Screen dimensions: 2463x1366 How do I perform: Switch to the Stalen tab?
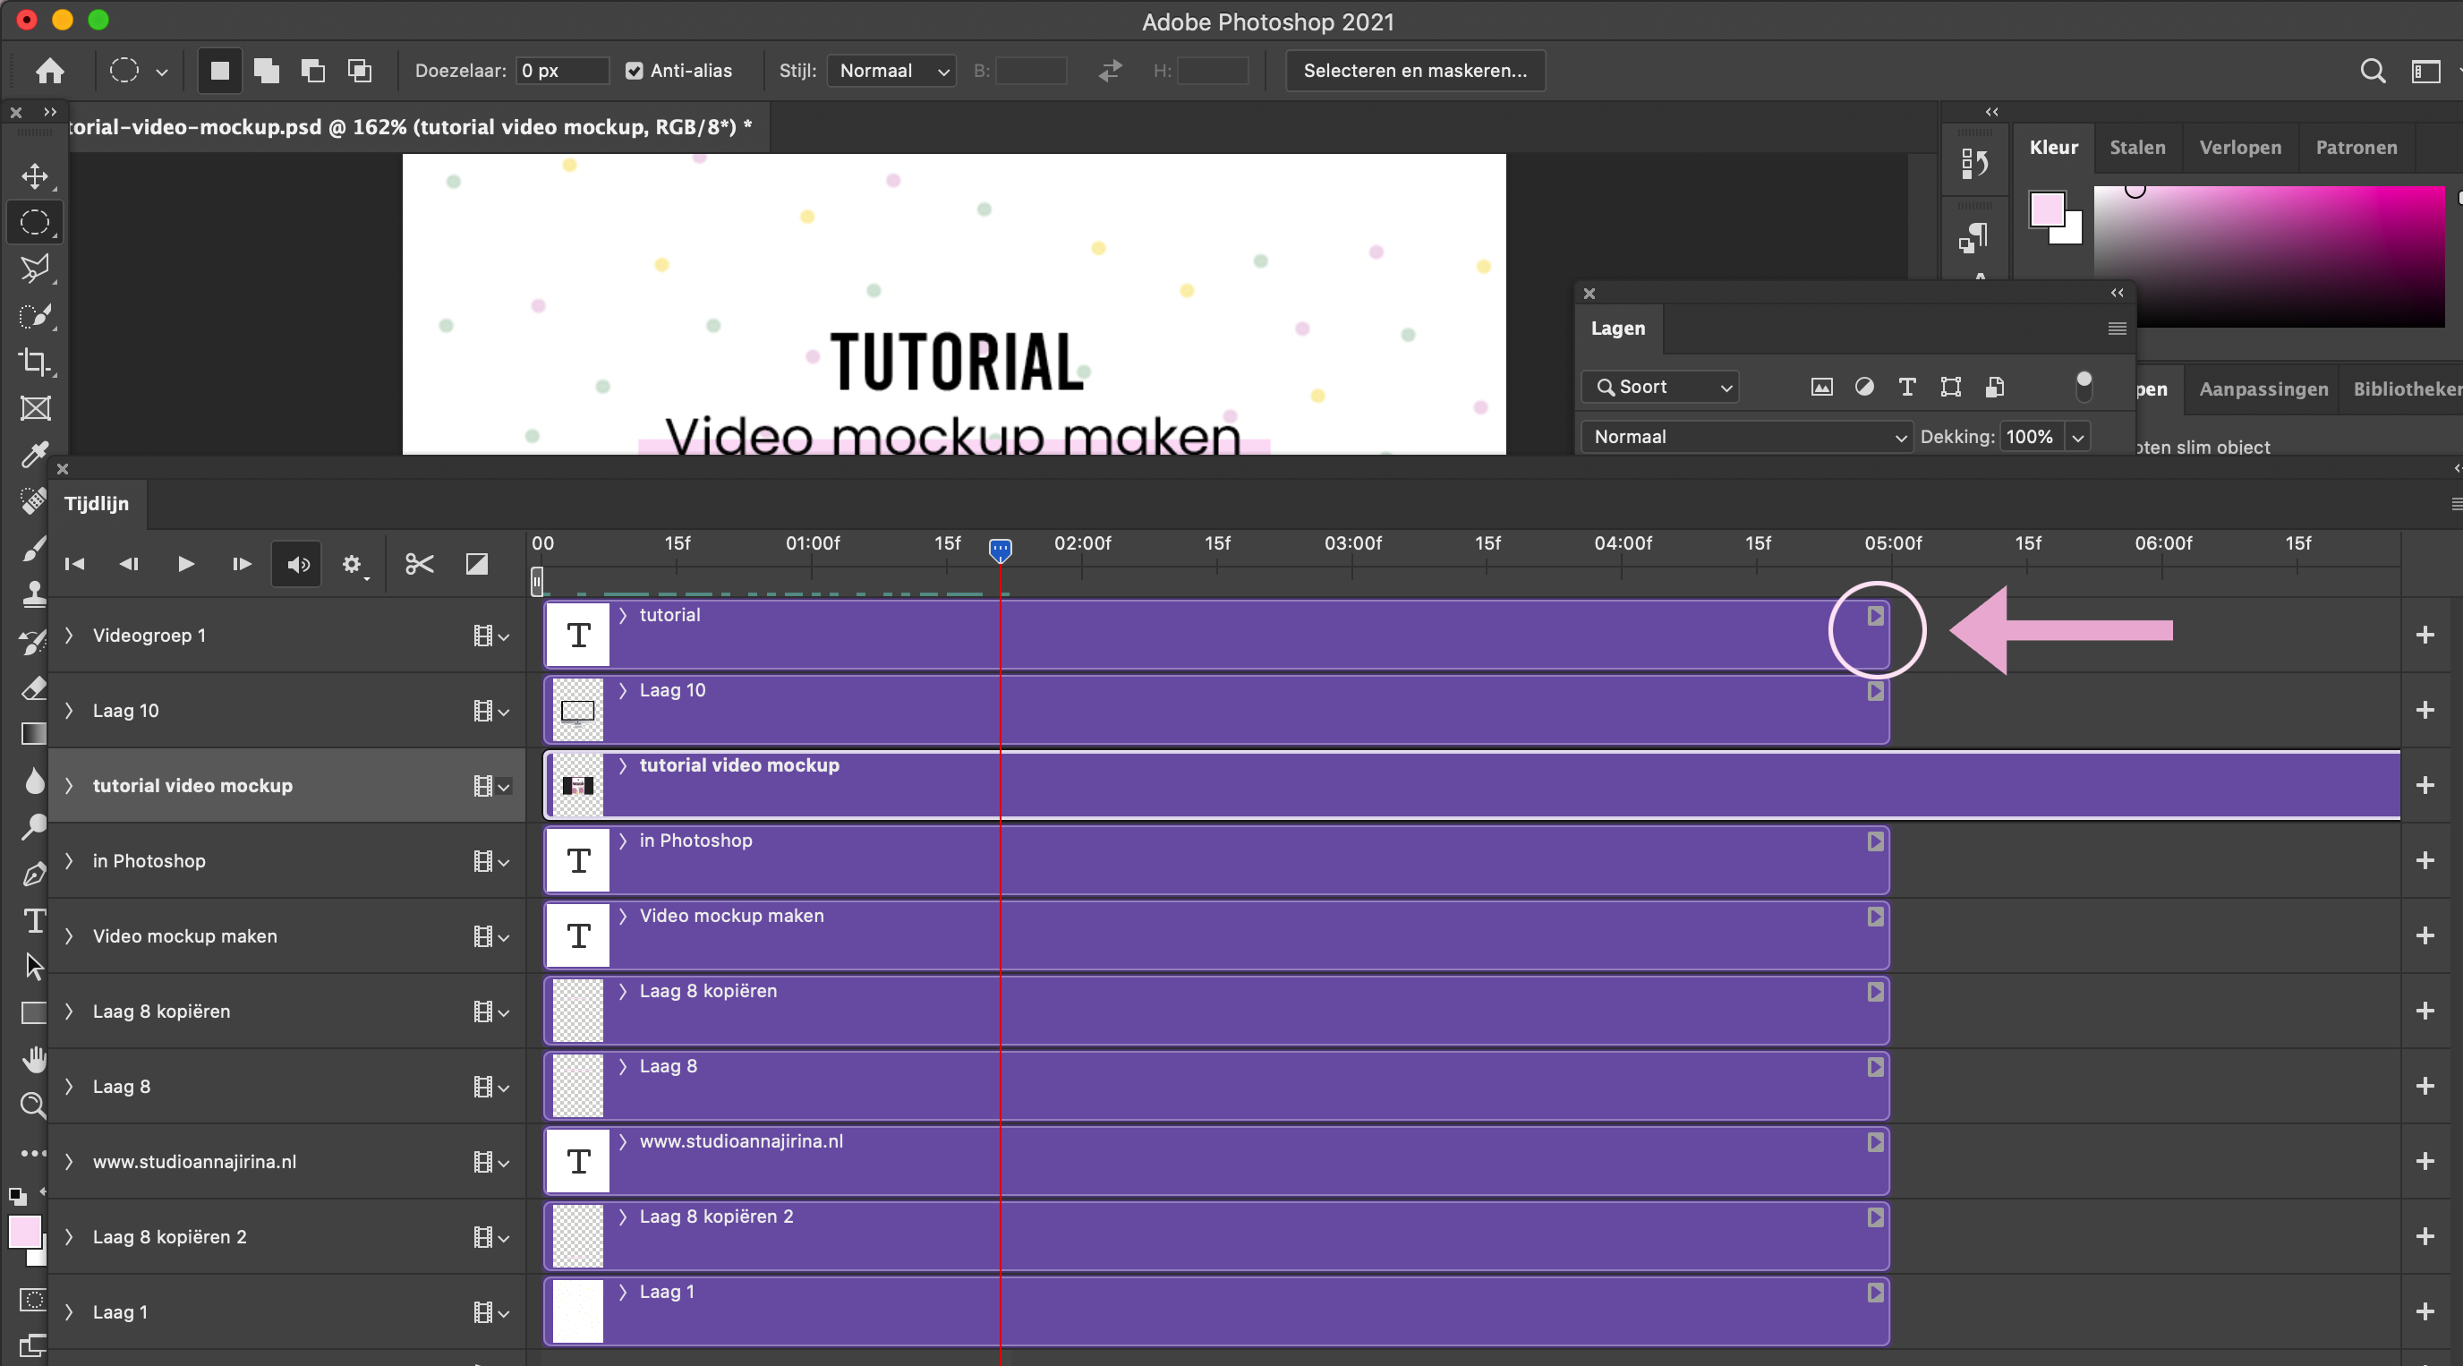pos(2137,148)
